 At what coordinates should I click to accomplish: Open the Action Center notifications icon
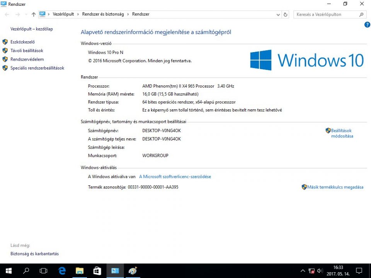pyautogui.click(x=359, y=271)
